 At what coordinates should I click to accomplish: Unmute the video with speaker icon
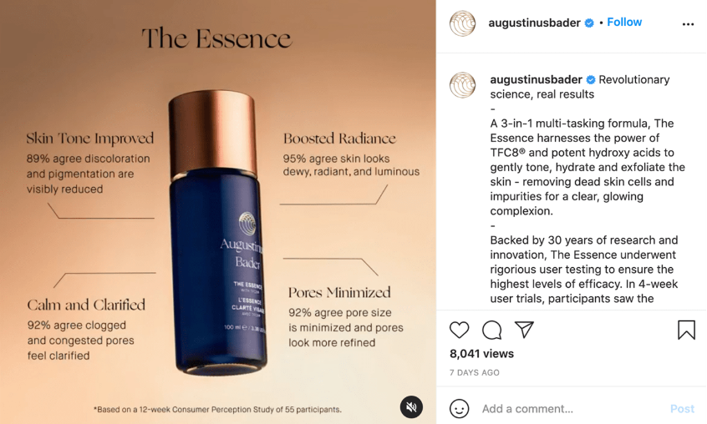click(x=411, y=407)
